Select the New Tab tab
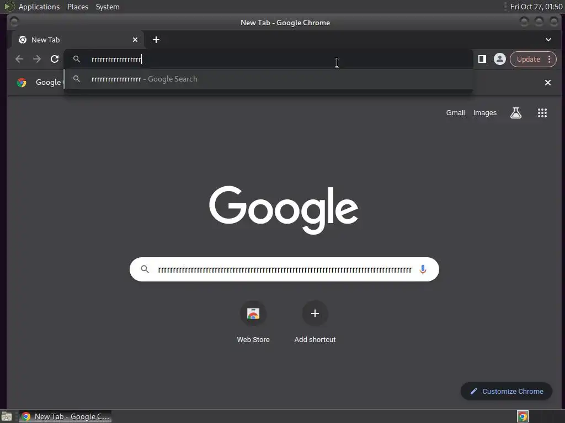The height and width of the screenshot is (423, 565). [77, 40]
